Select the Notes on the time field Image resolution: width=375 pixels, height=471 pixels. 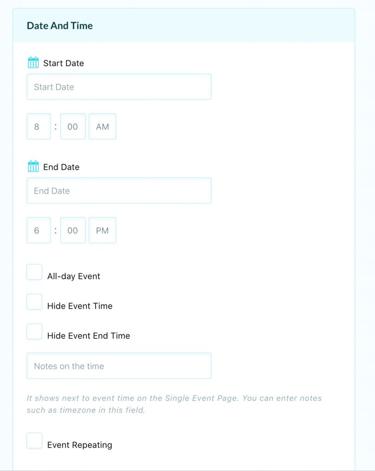[119, 366]
